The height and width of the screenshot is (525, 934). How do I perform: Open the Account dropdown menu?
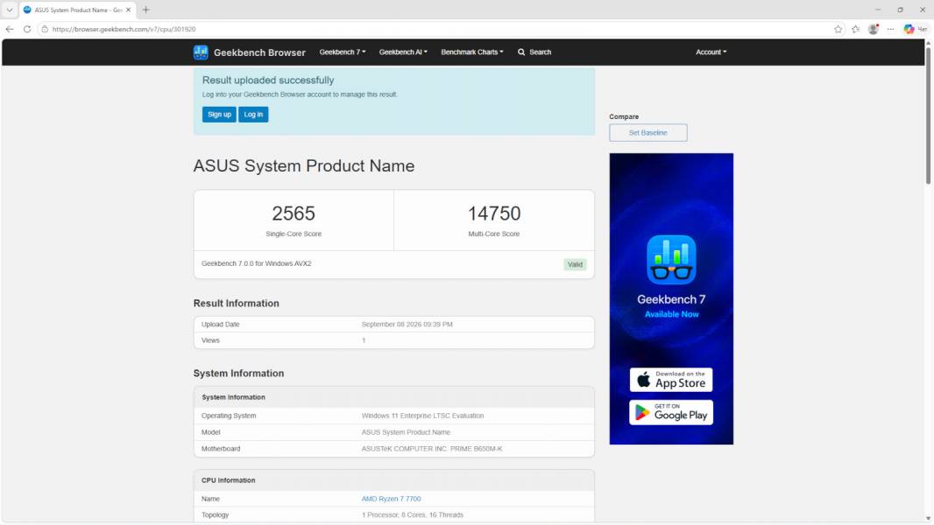711,52
